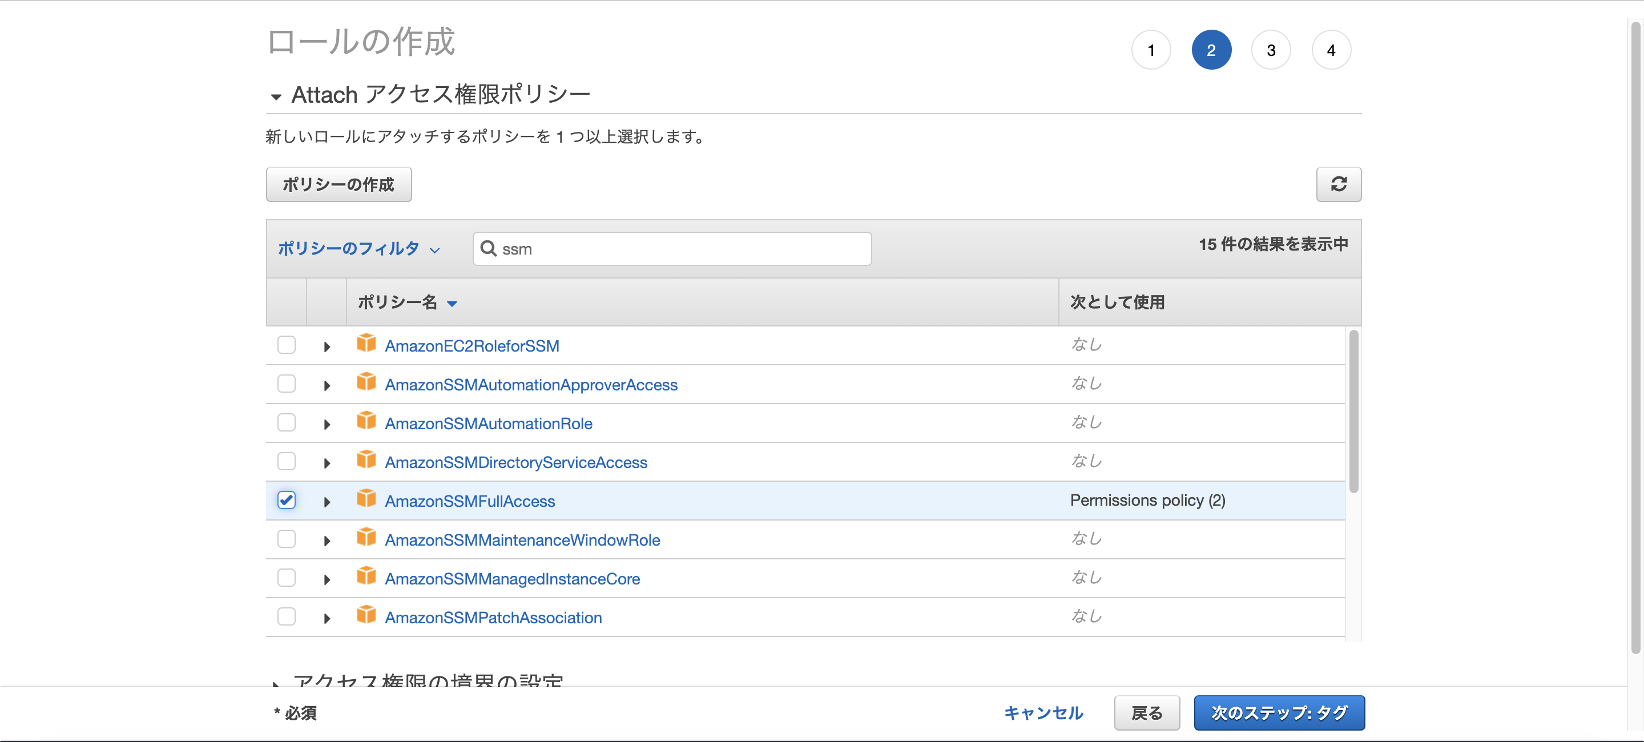Image resolution: width=1644 pixels, height=742 pixels.
Task: Click the AmazonEC2RoleforSSM policy box icon
Action: pos(366,343)
